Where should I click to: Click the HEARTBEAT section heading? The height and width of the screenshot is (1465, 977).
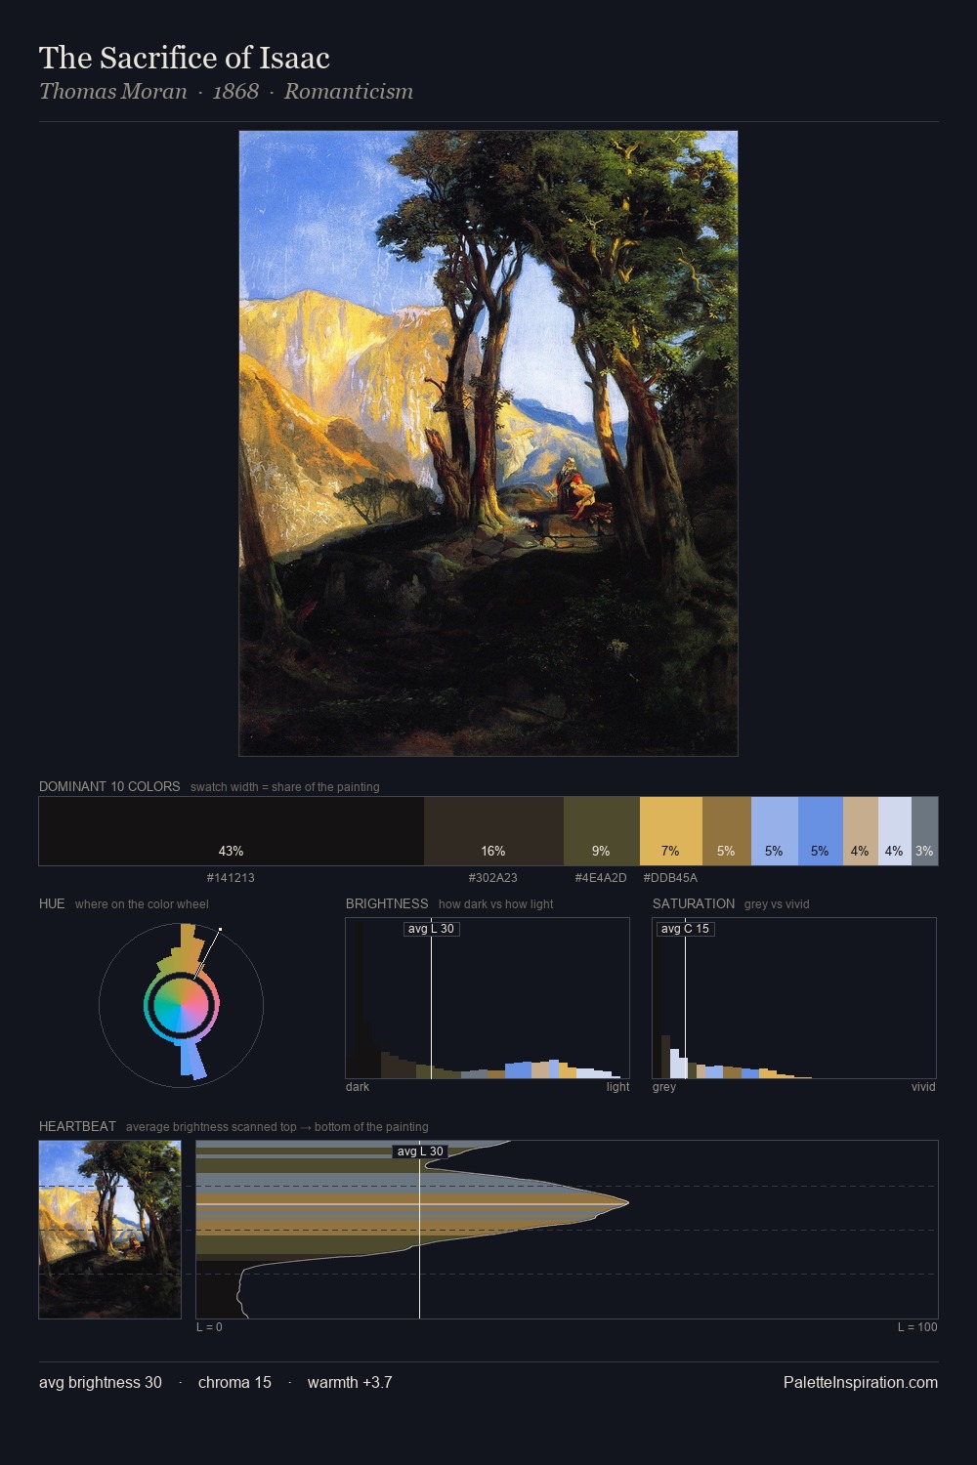point(77,1126)
